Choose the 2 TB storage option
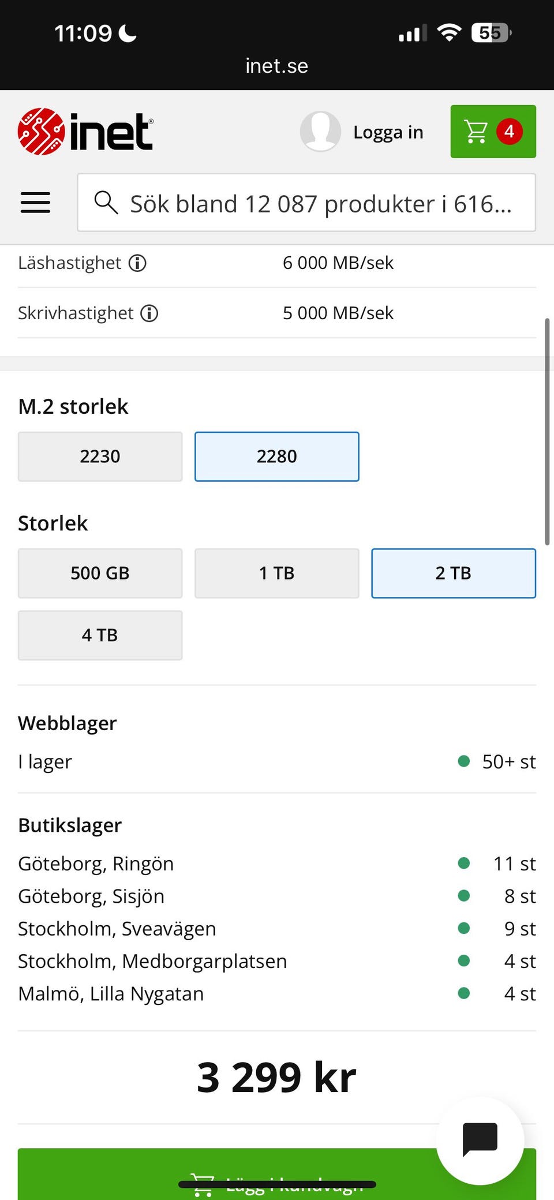This screenshot has width=554, height=1200. click(x=453, y=573)
